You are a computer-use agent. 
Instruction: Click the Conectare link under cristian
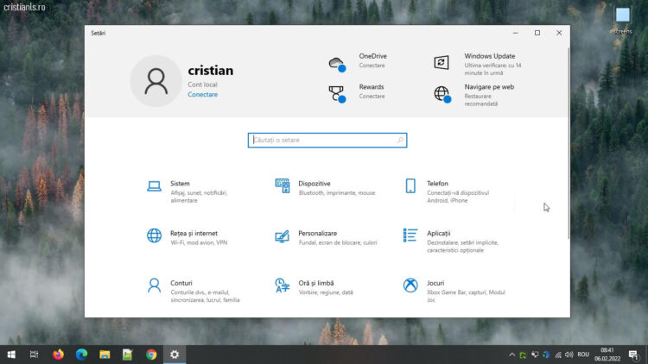pyautogui.click(x=202, y=95)
